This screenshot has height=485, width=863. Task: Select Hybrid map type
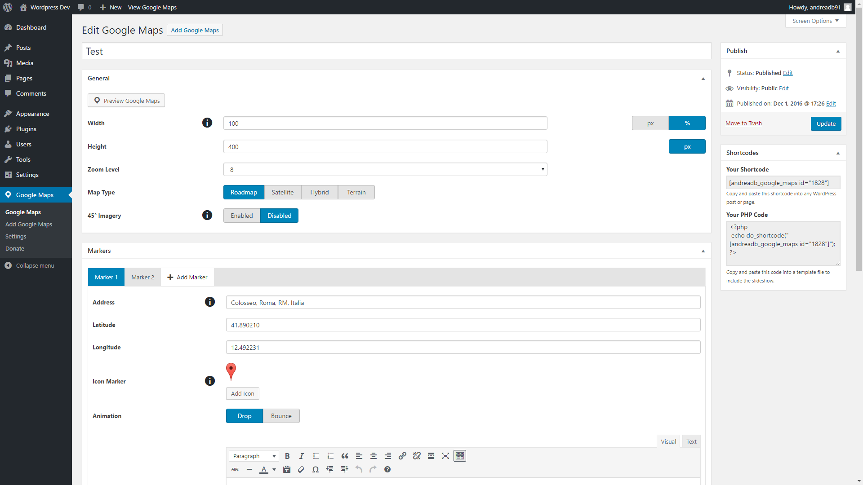[x=320, y=192]
